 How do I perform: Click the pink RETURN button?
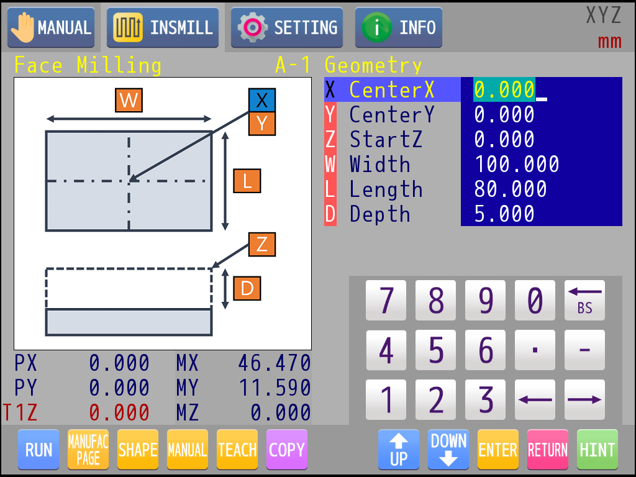point(548,450)
